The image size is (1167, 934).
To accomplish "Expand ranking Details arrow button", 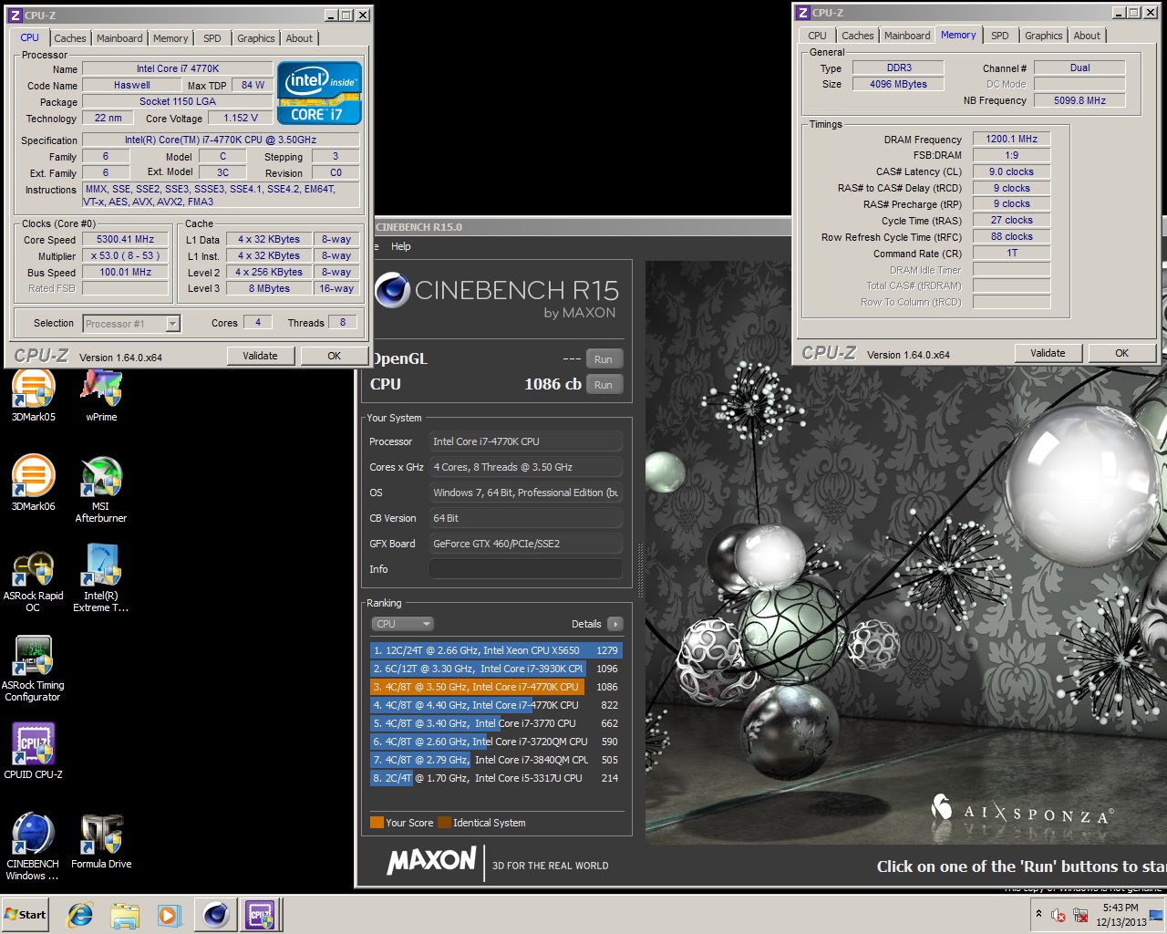I will (615, 624).
